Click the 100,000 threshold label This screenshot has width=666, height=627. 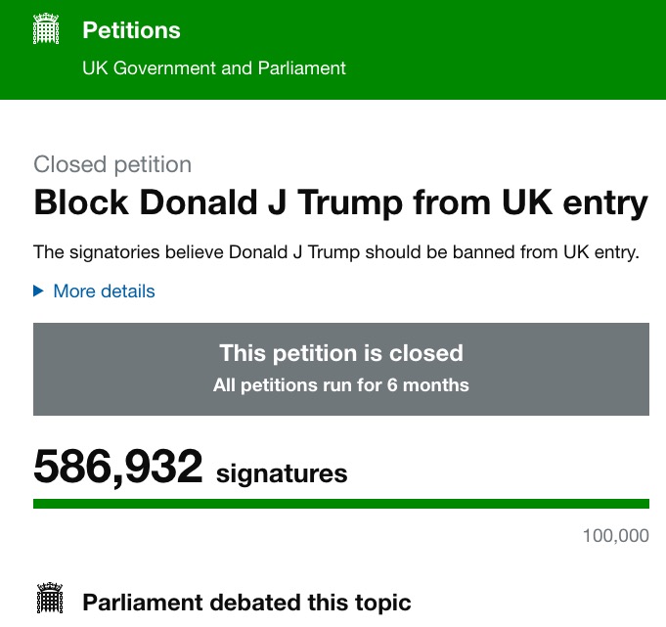click(615, 536)
